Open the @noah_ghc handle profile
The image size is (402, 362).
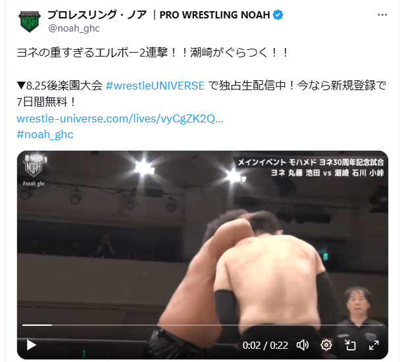[74, 28]
